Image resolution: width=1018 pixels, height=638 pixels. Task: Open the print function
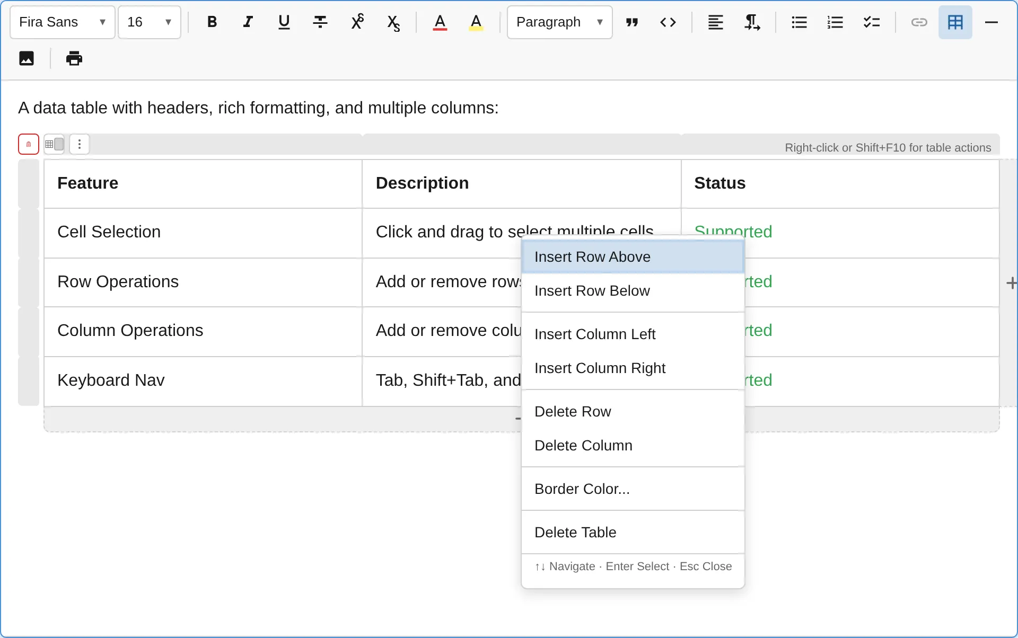[74, 58]
